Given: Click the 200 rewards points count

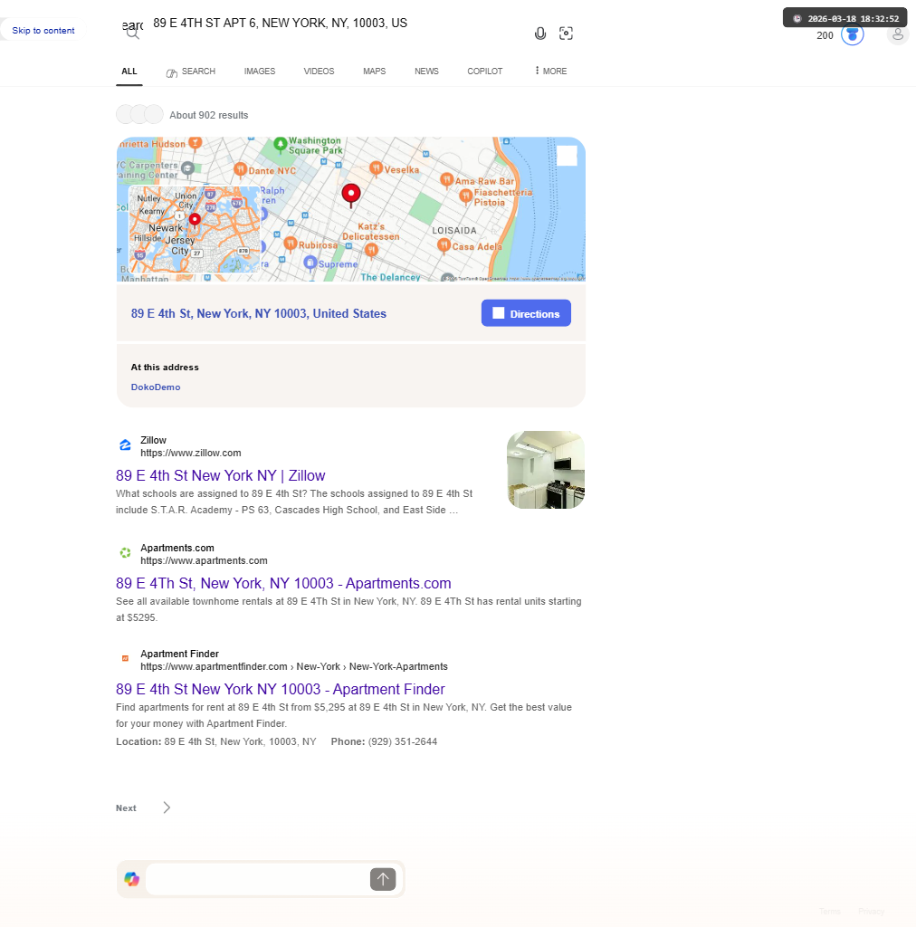Looking at the screenshot, I should point(825,35).
